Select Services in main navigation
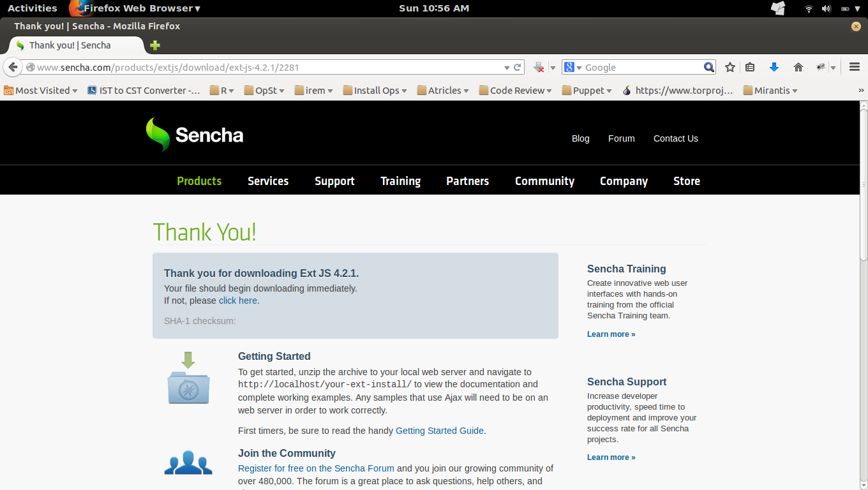The width and height of the screenshot is (868, 490). click(x=268, y=181)
